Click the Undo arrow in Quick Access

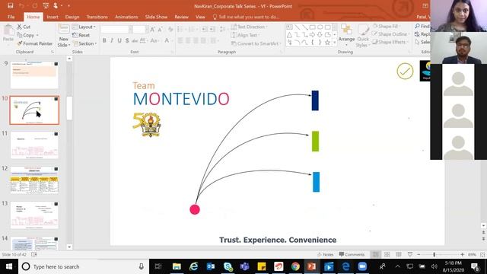point(21,5)
